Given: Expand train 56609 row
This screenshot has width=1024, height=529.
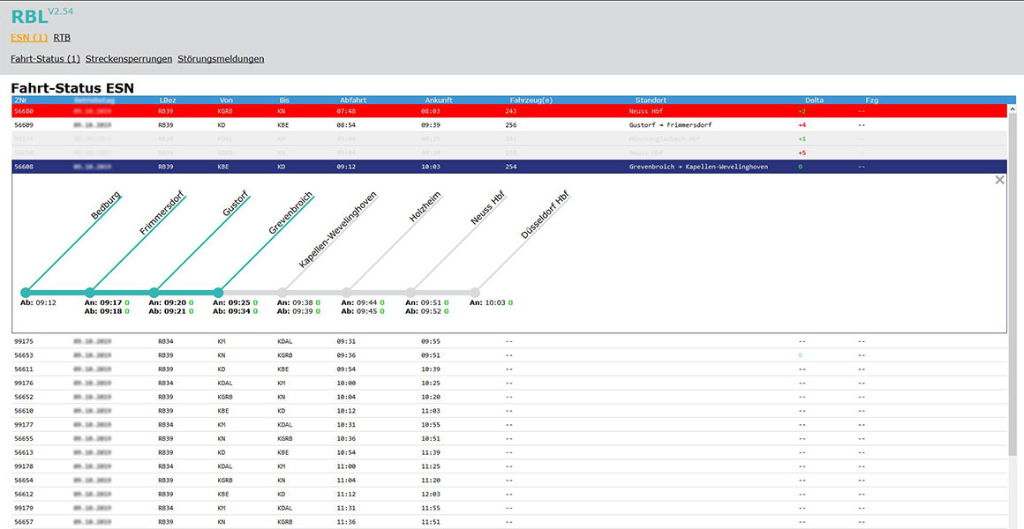Looking at the screenshot, I should click(511, 124).
